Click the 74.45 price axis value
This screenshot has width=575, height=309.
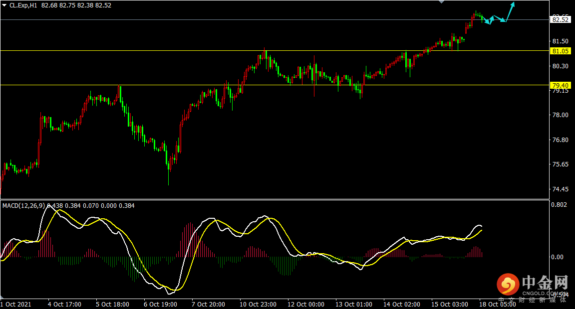(561, 189)
